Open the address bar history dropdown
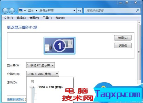Image resolution: width=143 pixels, height=103 pixels. click(74, 10)
